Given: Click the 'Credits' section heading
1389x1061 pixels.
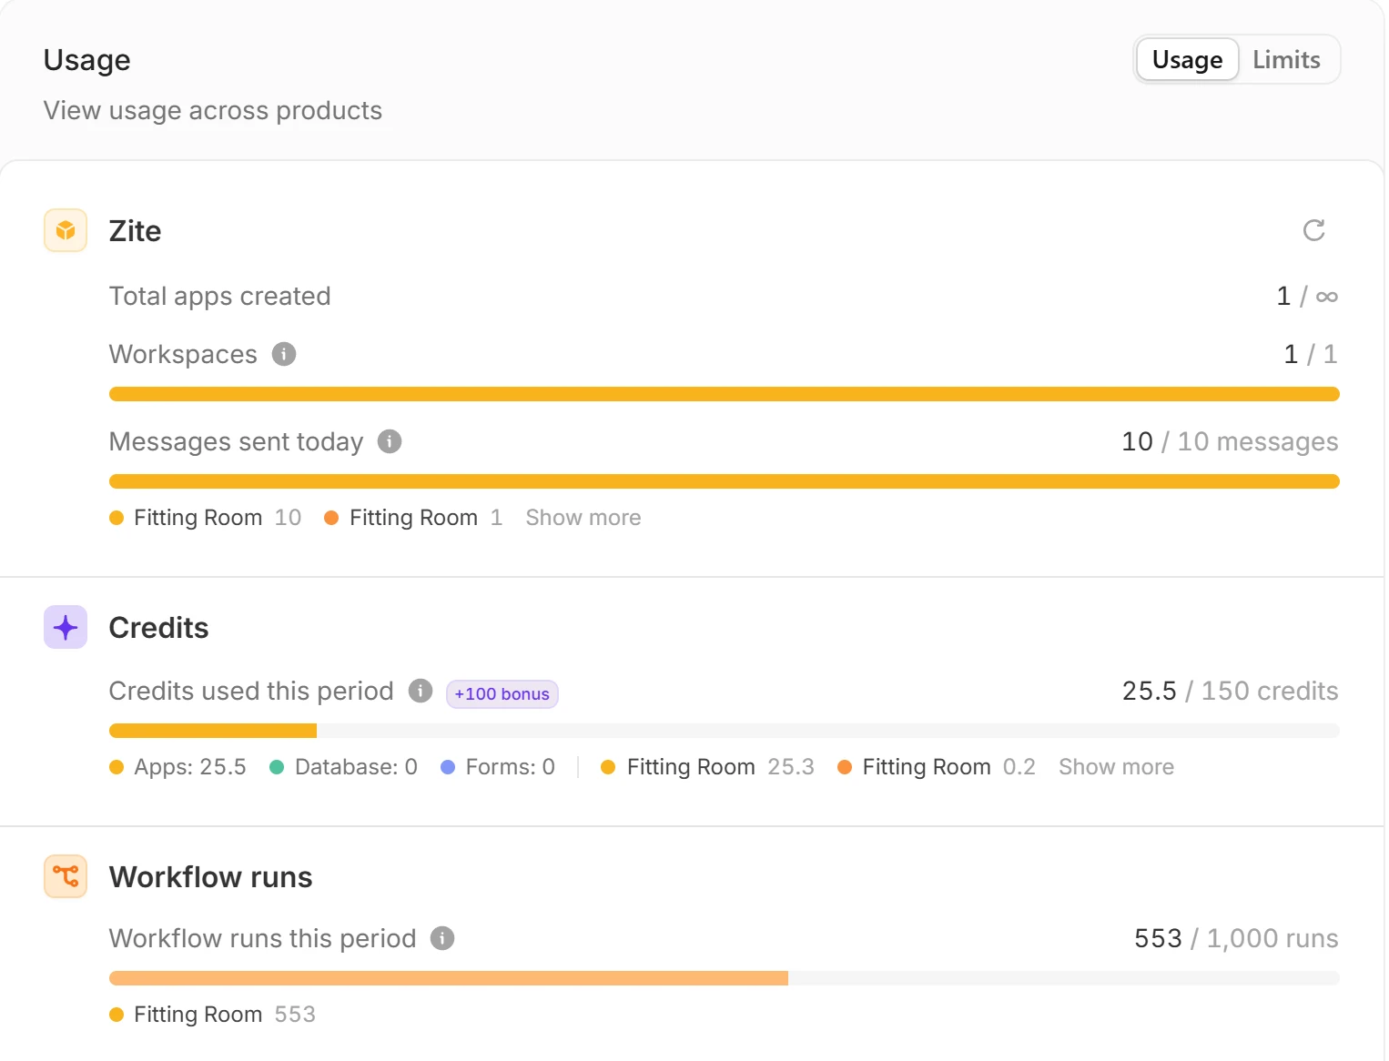Looking at the screenshot, I should pyautogui.click(x=158, y=628).
